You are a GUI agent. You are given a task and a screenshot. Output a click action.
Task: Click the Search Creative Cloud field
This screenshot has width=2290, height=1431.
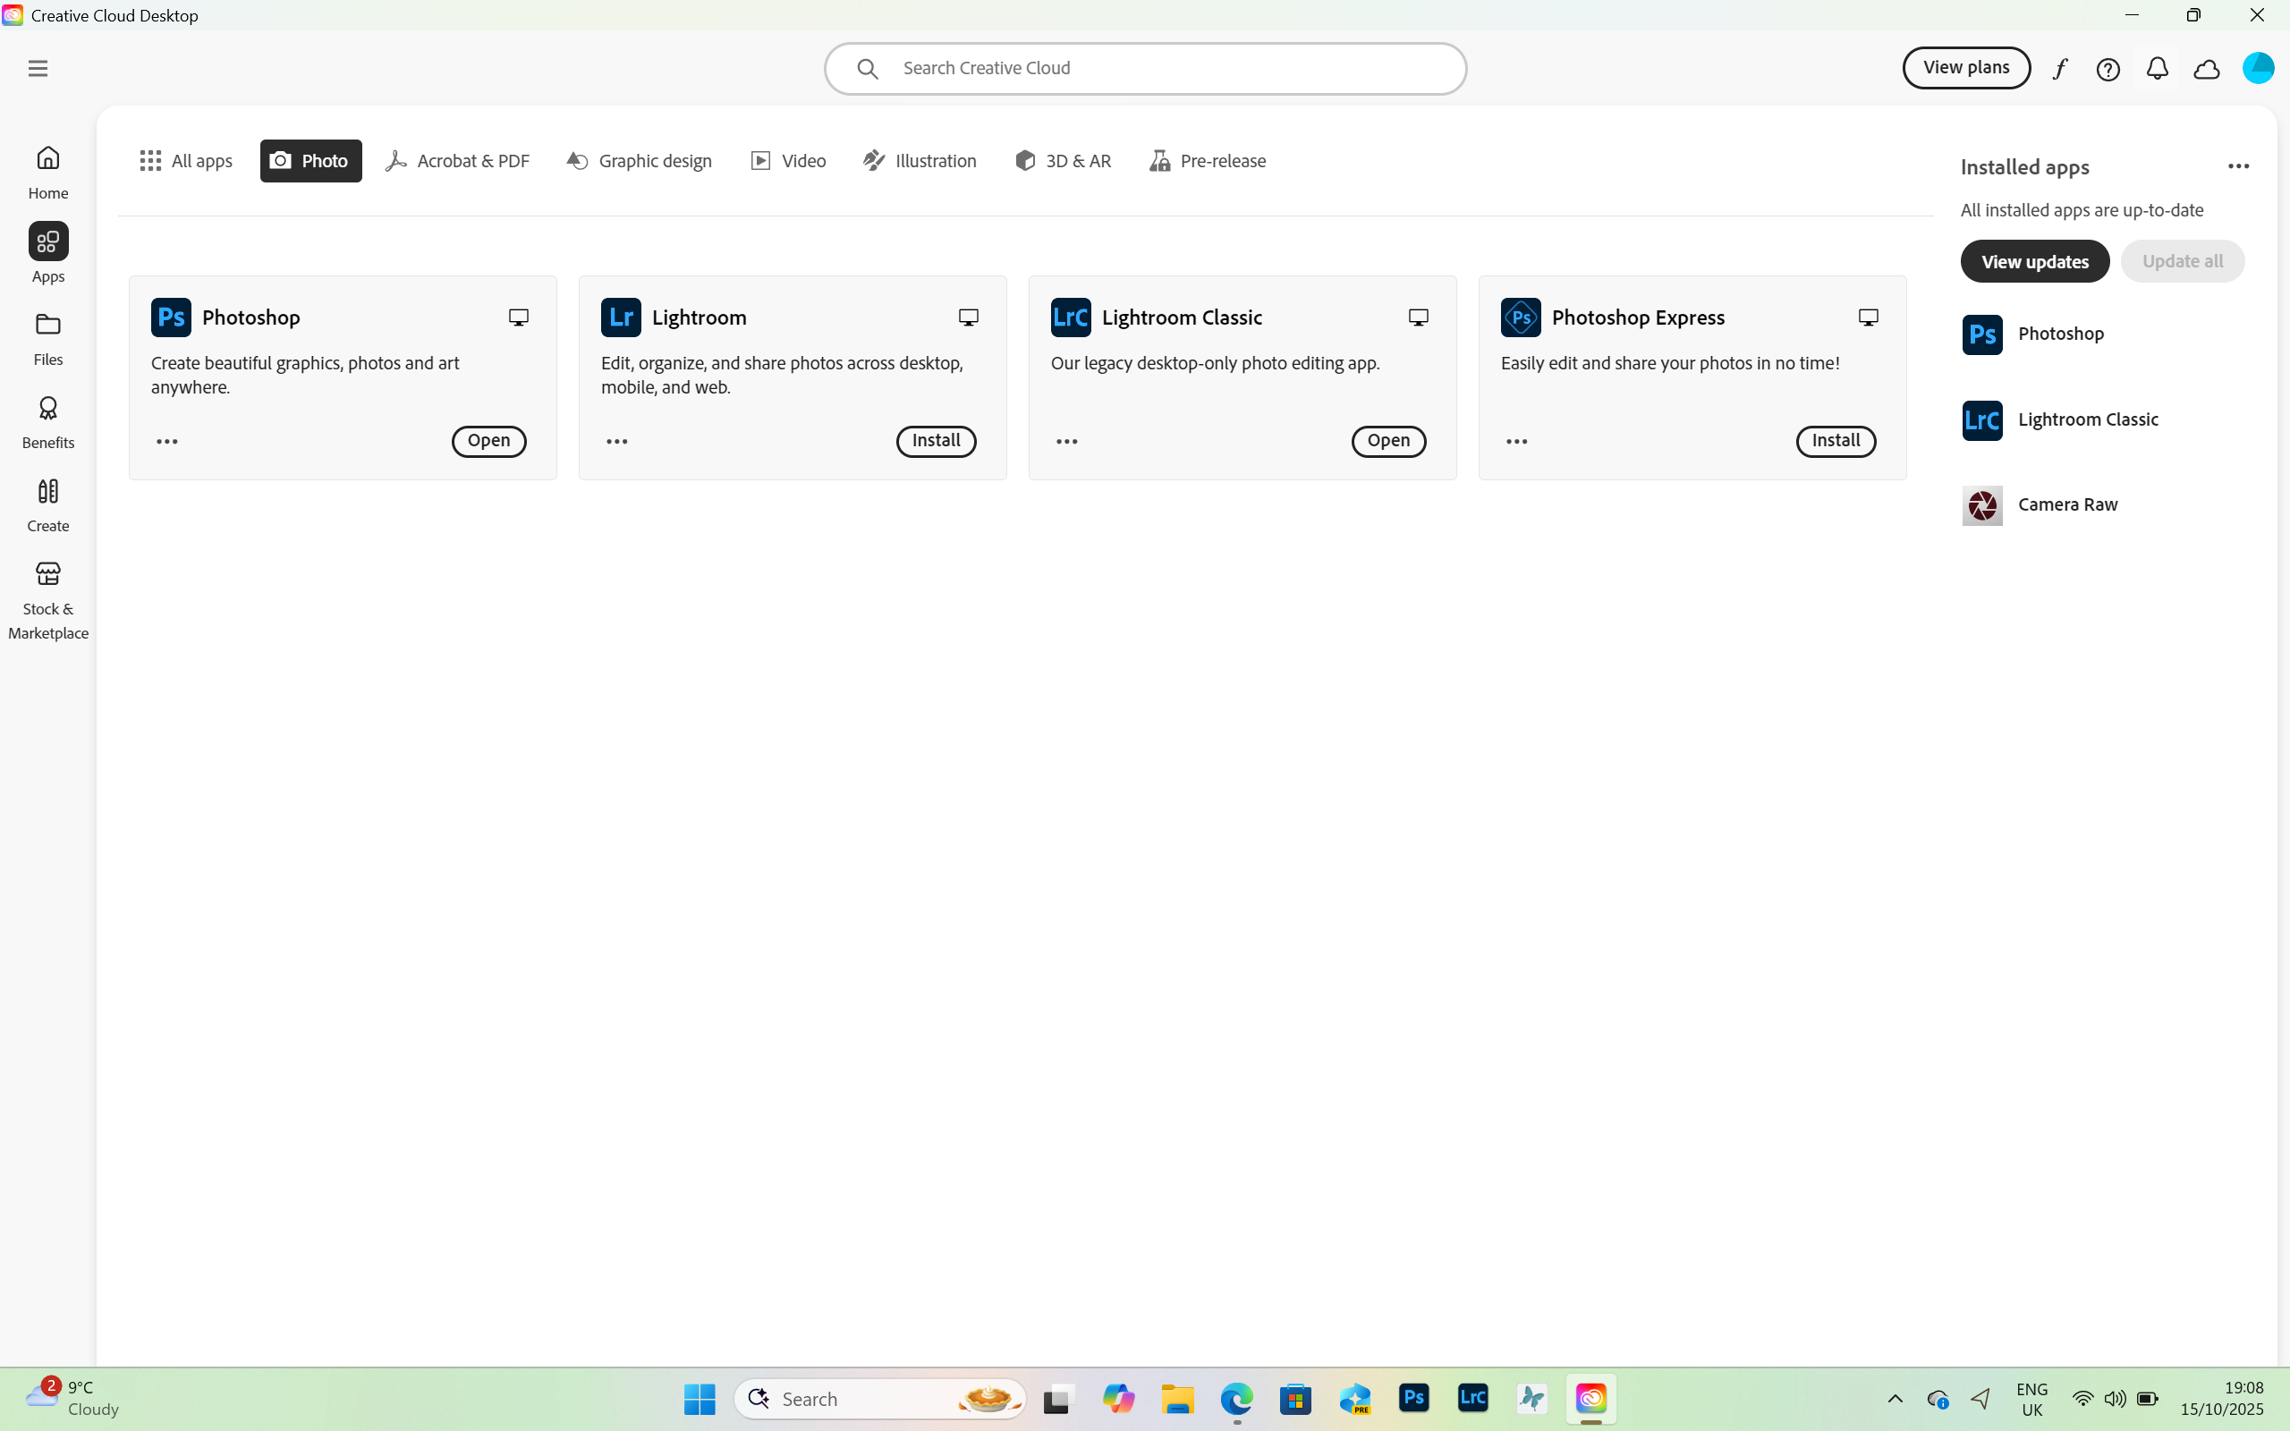point(1145,67)
